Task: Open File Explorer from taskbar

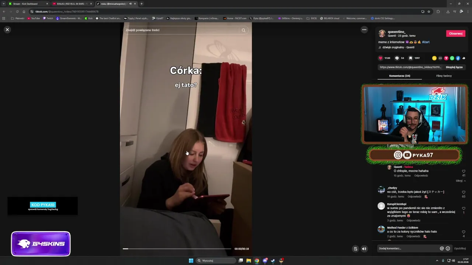Action: pyautogui.click(x=249, y=261)
